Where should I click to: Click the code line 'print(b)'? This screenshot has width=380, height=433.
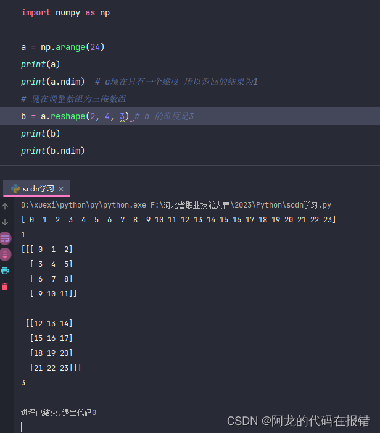(x=40, y=133)
